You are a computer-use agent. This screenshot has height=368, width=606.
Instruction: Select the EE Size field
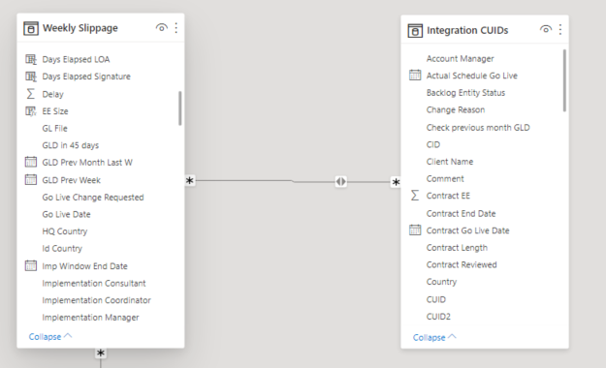tap(55, 111)
